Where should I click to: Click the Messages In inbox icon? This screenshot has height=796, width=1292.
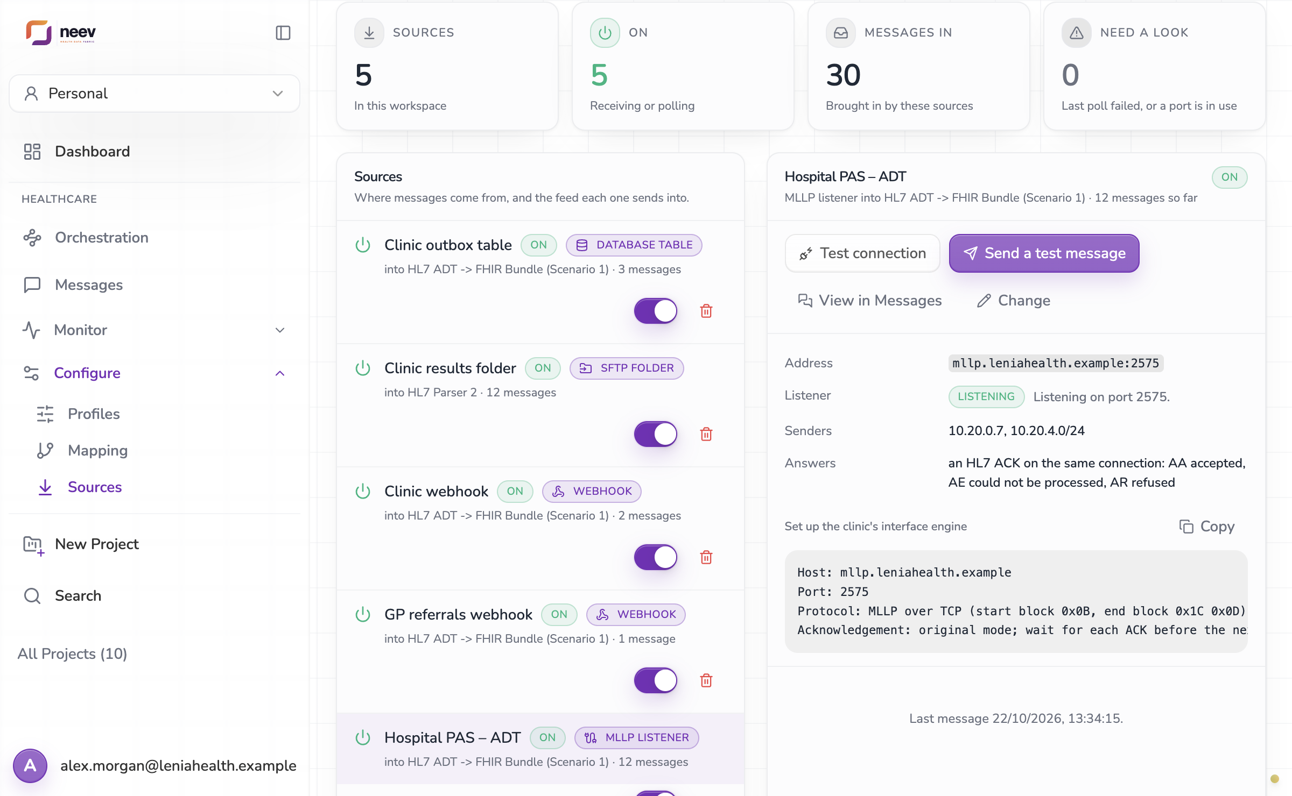click(x=841, y=33)
